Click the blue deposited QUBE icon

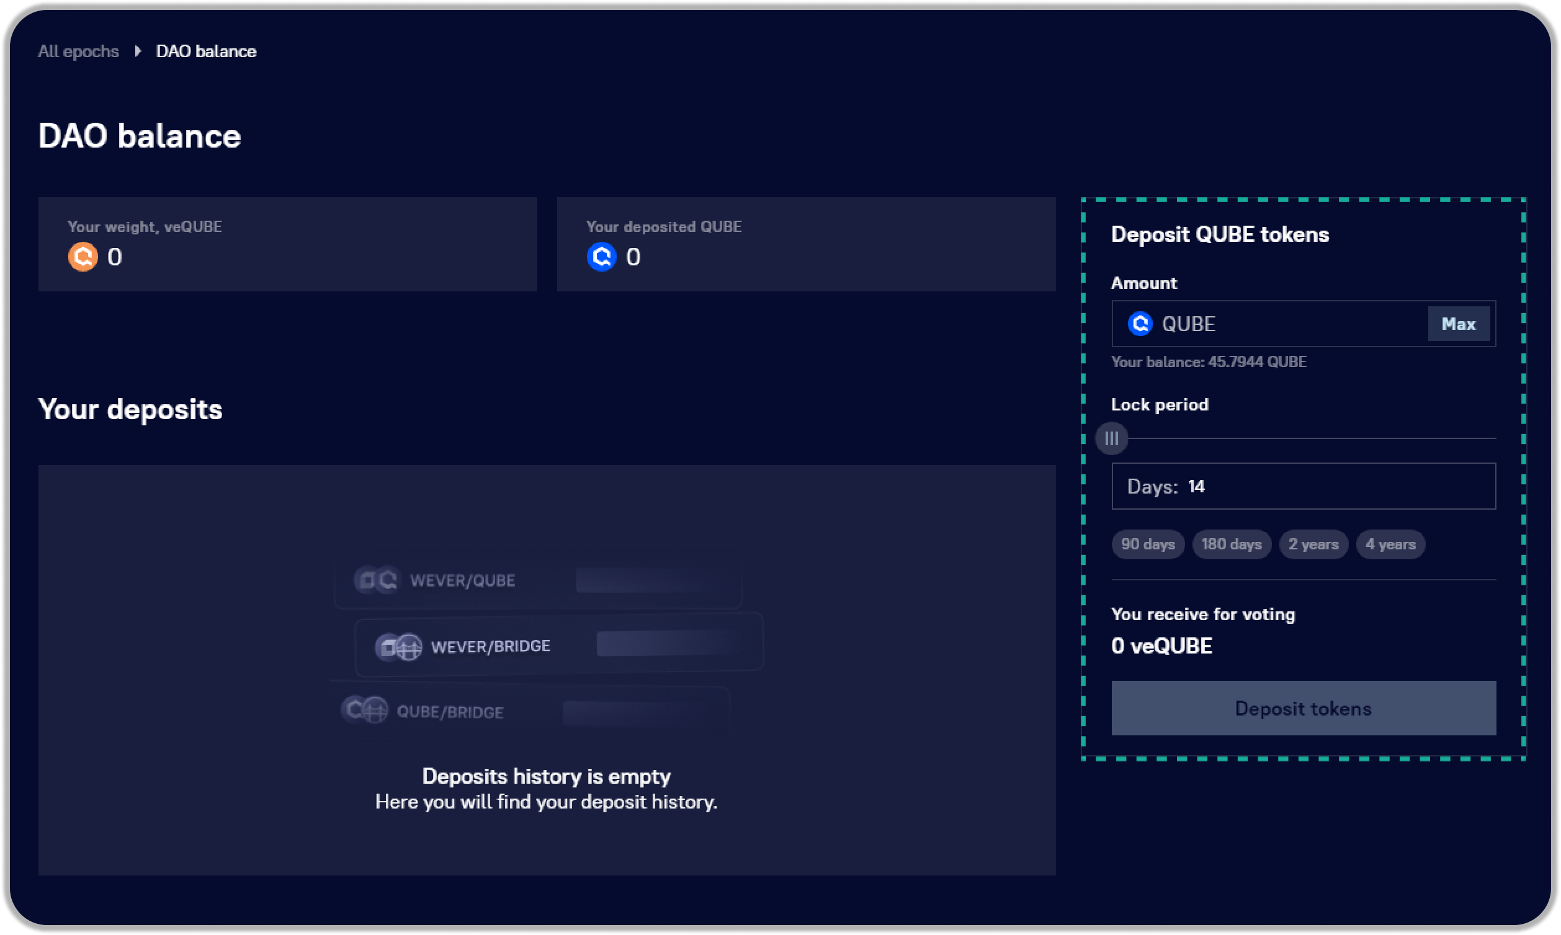601,257
